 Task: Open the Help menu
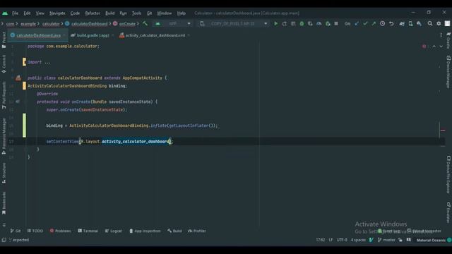point(181,13)
